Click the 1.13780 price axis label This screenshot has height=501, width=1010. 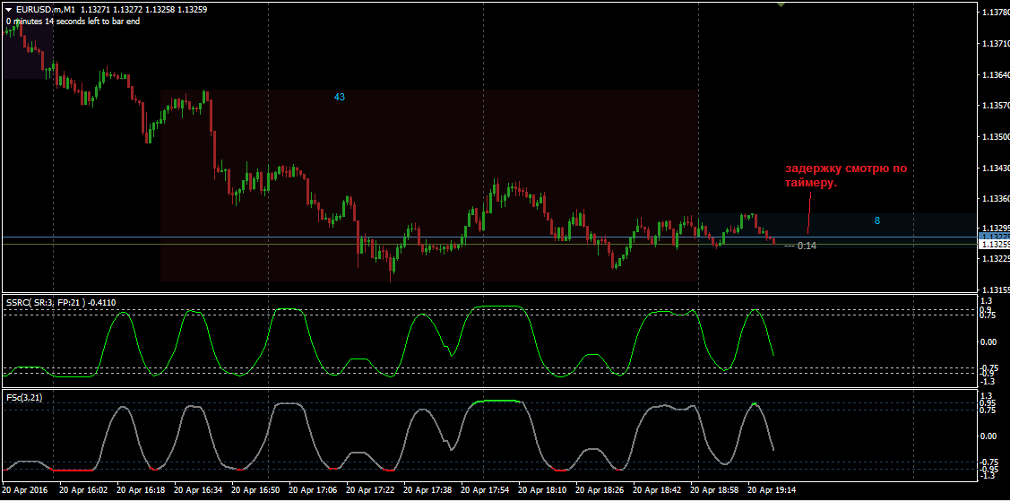[995, 13]
